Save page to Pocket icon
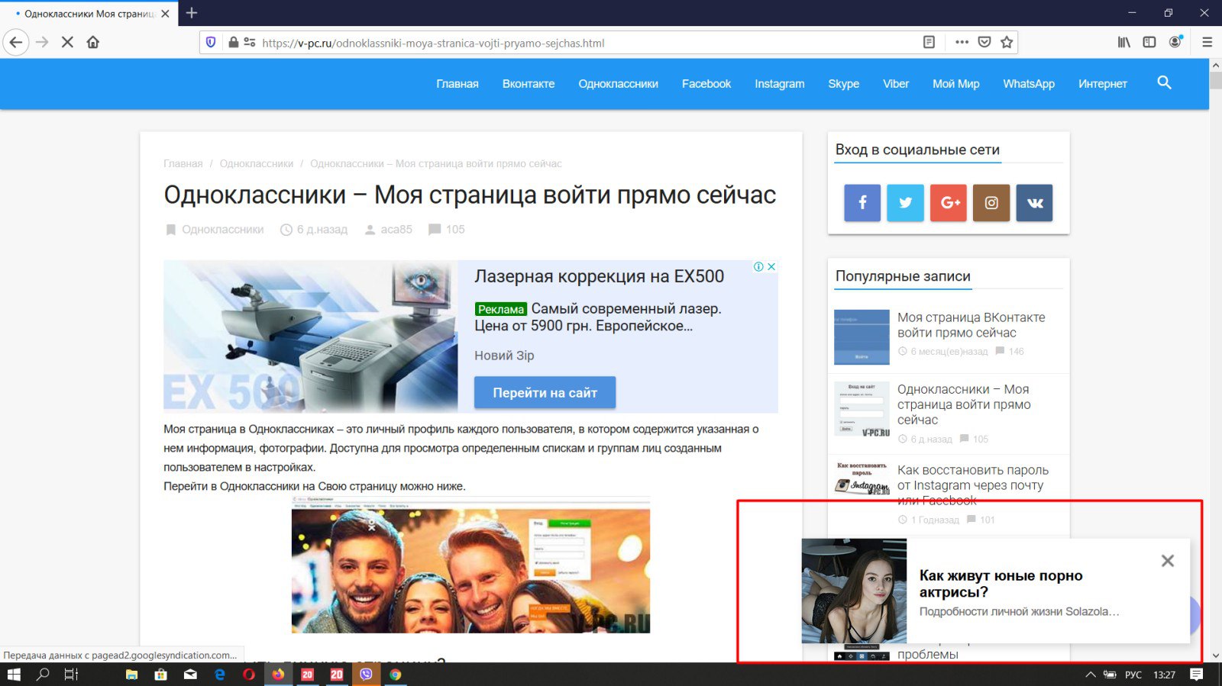 [x=984, y=43]
